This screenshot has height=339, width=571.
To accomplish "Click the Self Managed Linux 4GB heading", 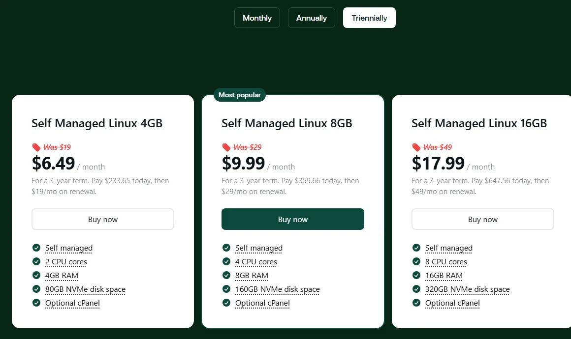I will (97, 123).
